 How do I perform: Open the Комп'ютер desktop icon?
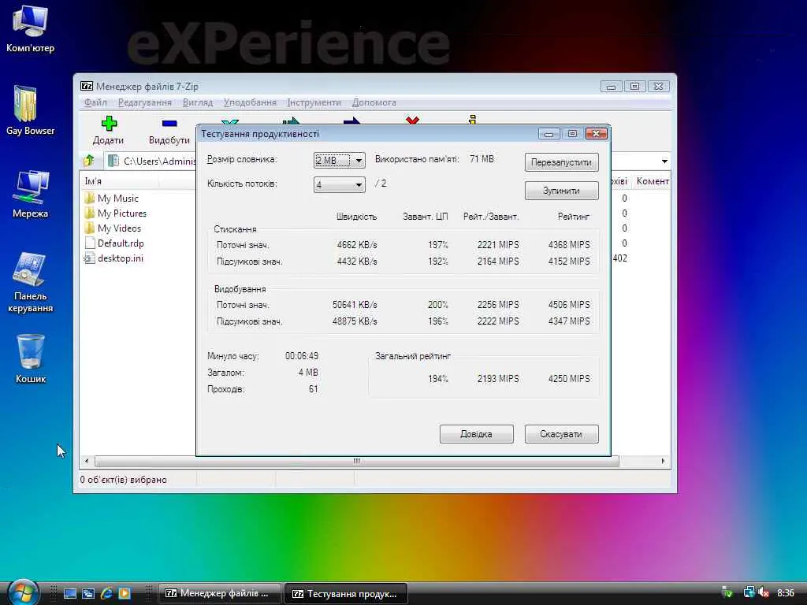[30, 29]
